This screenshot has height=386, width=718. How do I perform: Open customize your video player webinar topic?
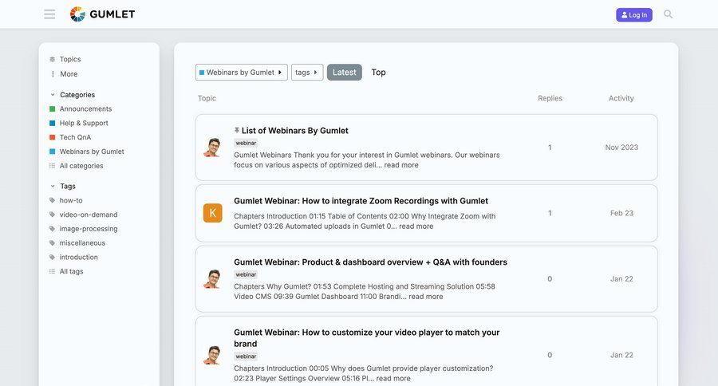pyautogui.click(x=366, y=338)
